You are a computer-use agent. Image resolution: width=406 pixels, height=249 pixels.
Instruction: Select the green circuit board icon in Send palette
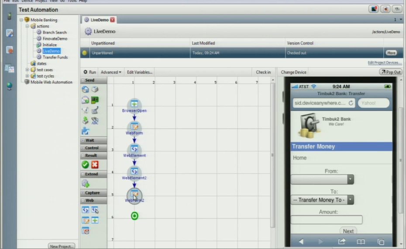[x=95, y=100]
